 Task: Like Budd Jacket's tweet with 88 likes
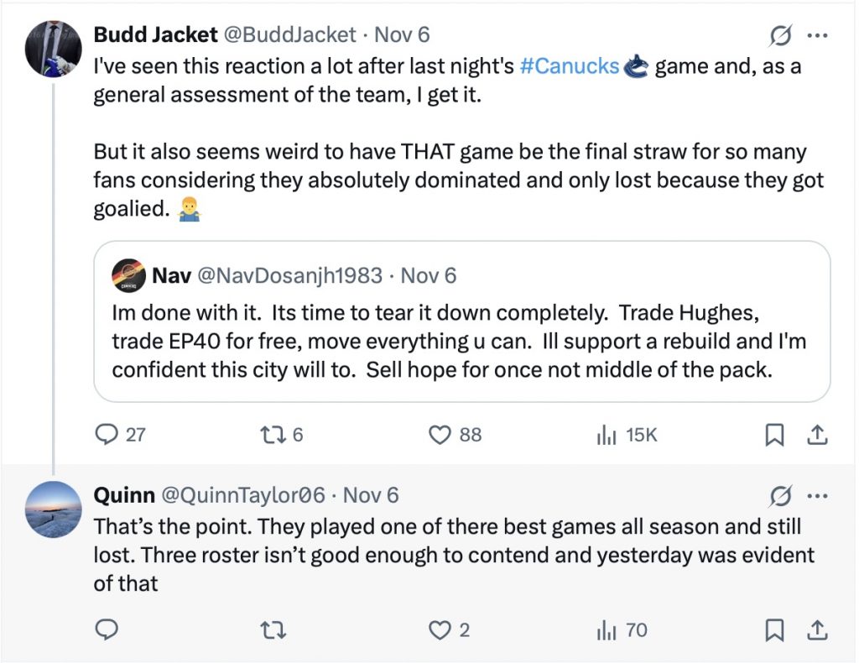coord(441,434)
